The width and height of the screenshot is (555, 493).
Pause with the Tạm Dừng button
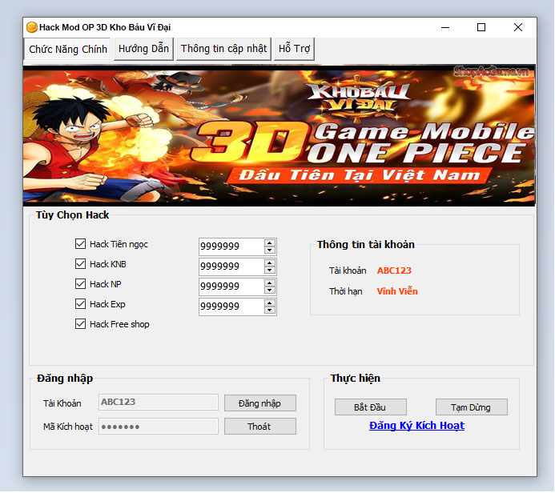pyautogui.click(x=472, y=407)
